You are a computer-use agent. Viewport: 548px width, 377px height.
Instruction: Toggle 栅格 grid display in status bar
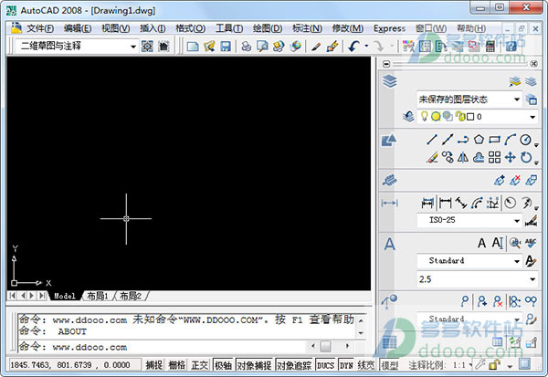177,365
